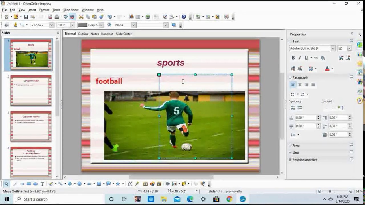Screen dimensions: 365x205
Task: Set paragraph alignment to right
Action: pyautogui.click(x=306, y=85)
